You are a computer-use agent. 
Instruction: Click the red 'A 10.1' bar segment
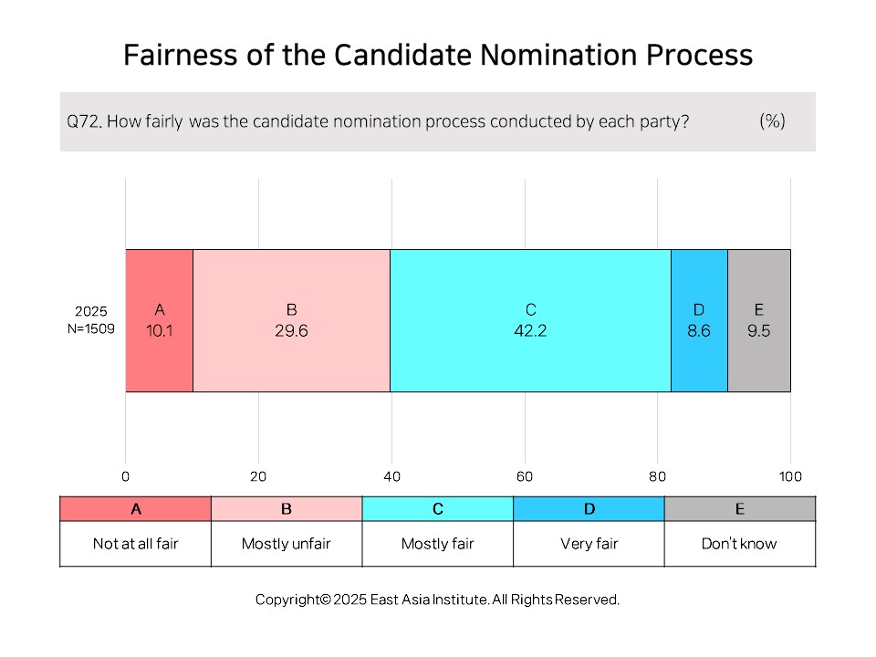[x=159, y=320]
